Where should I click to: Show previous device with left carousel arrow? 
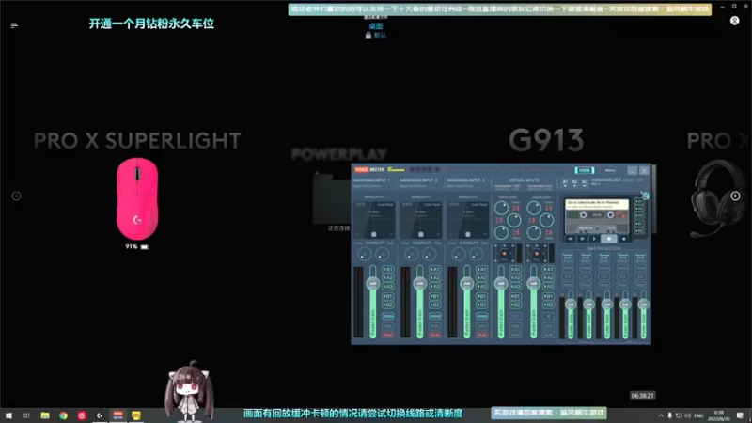tap(16, 196)
